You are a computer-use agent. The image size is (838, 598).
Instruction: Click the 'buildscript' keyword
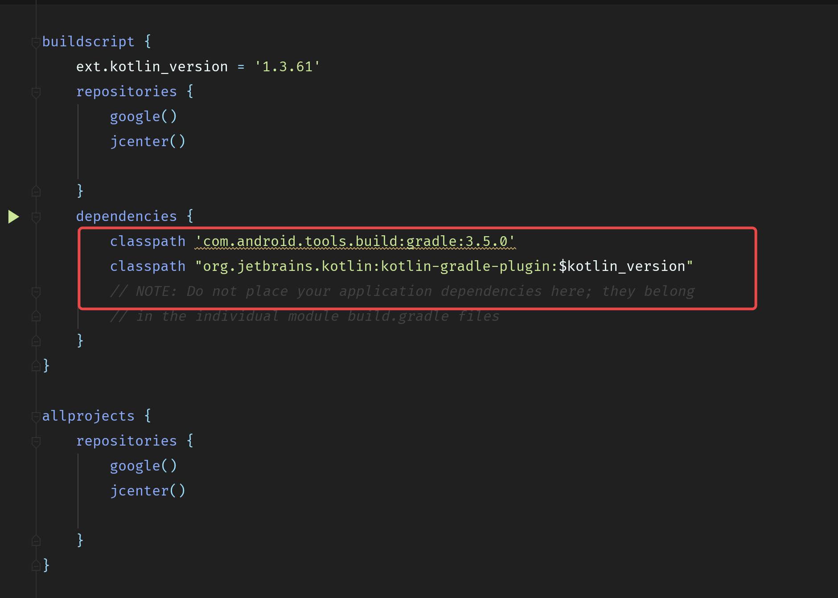[88, 41]
